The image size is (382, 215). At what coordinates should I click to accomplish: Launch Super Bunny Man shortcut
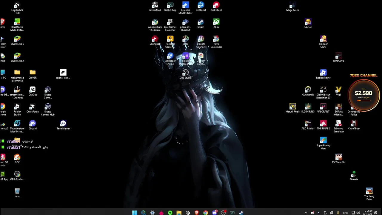323,144
